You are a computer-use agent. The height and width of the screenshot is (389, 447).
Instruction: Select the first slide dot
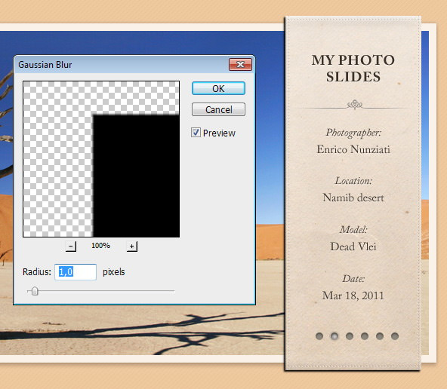pyautogui.click(x=319, y=336)
